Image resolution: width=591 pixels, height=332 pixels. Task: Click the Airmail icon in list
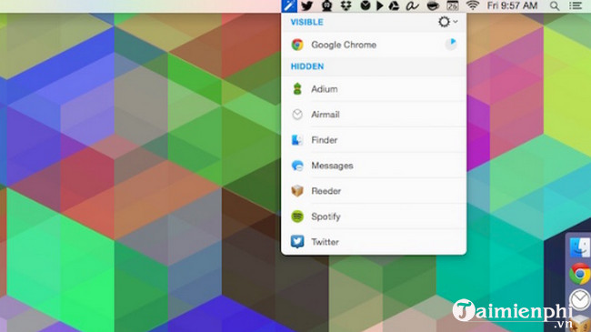(x=297, y=115)
